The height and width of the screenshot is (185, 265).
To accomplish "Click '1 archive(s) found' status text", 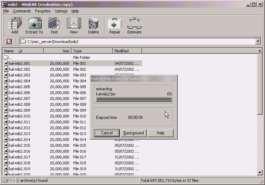I will click(x=32, y=181).
